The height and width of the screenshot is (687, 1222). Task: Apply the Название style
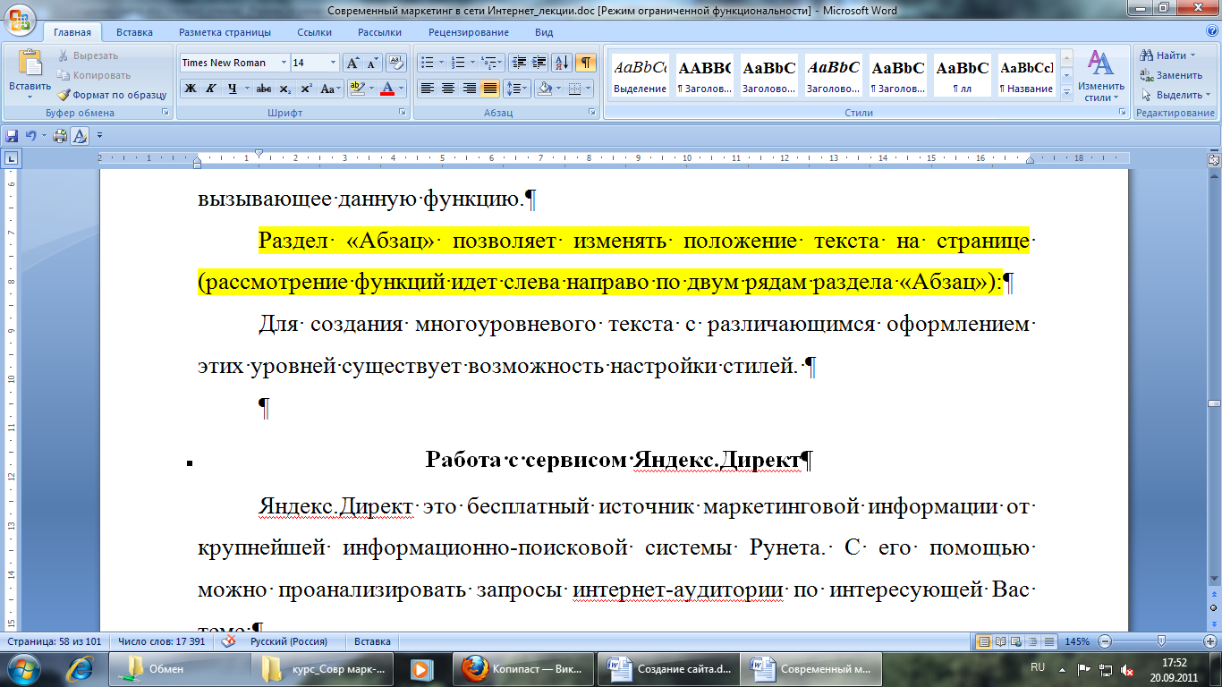(x=1026, y=75)
